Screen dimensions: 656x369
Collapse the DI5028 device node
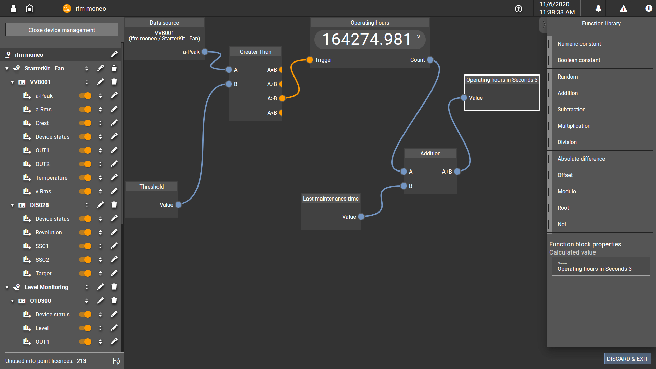(x=12, y=205)
